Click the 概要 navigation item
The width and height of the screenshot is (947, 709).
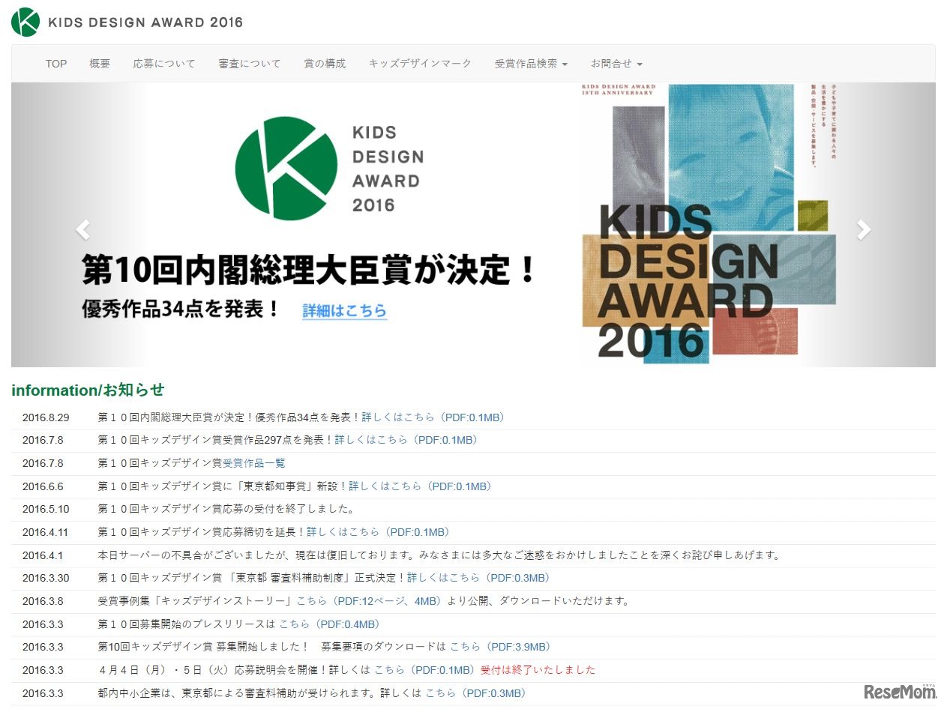pyautogui.click(x=99, y=64)
